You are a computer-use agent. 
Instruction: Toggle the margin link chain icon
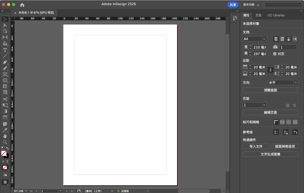[x=270, y=70]
